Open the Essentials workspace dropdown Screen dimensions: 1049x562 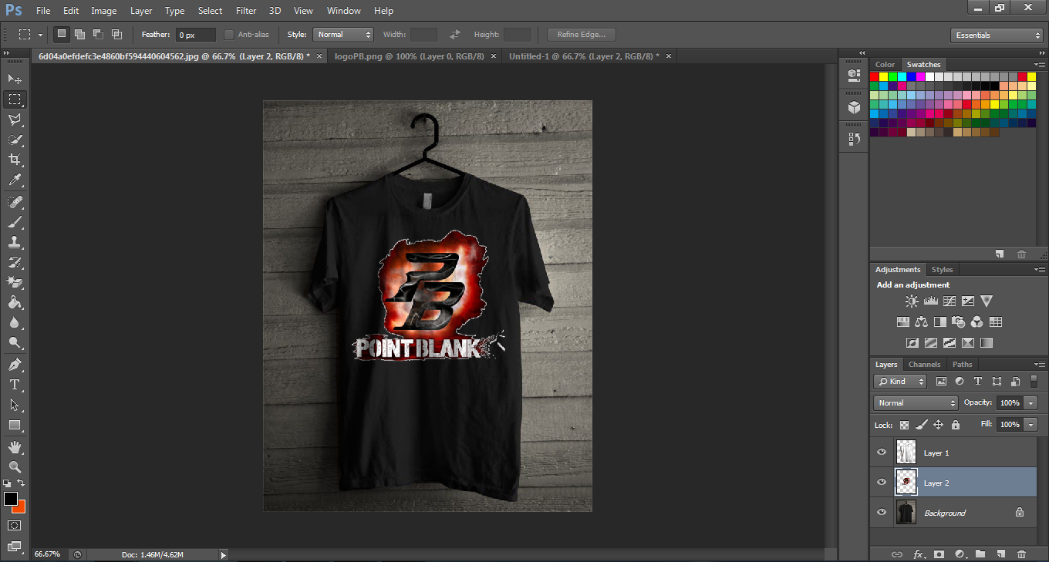click(x=997, y=35)
